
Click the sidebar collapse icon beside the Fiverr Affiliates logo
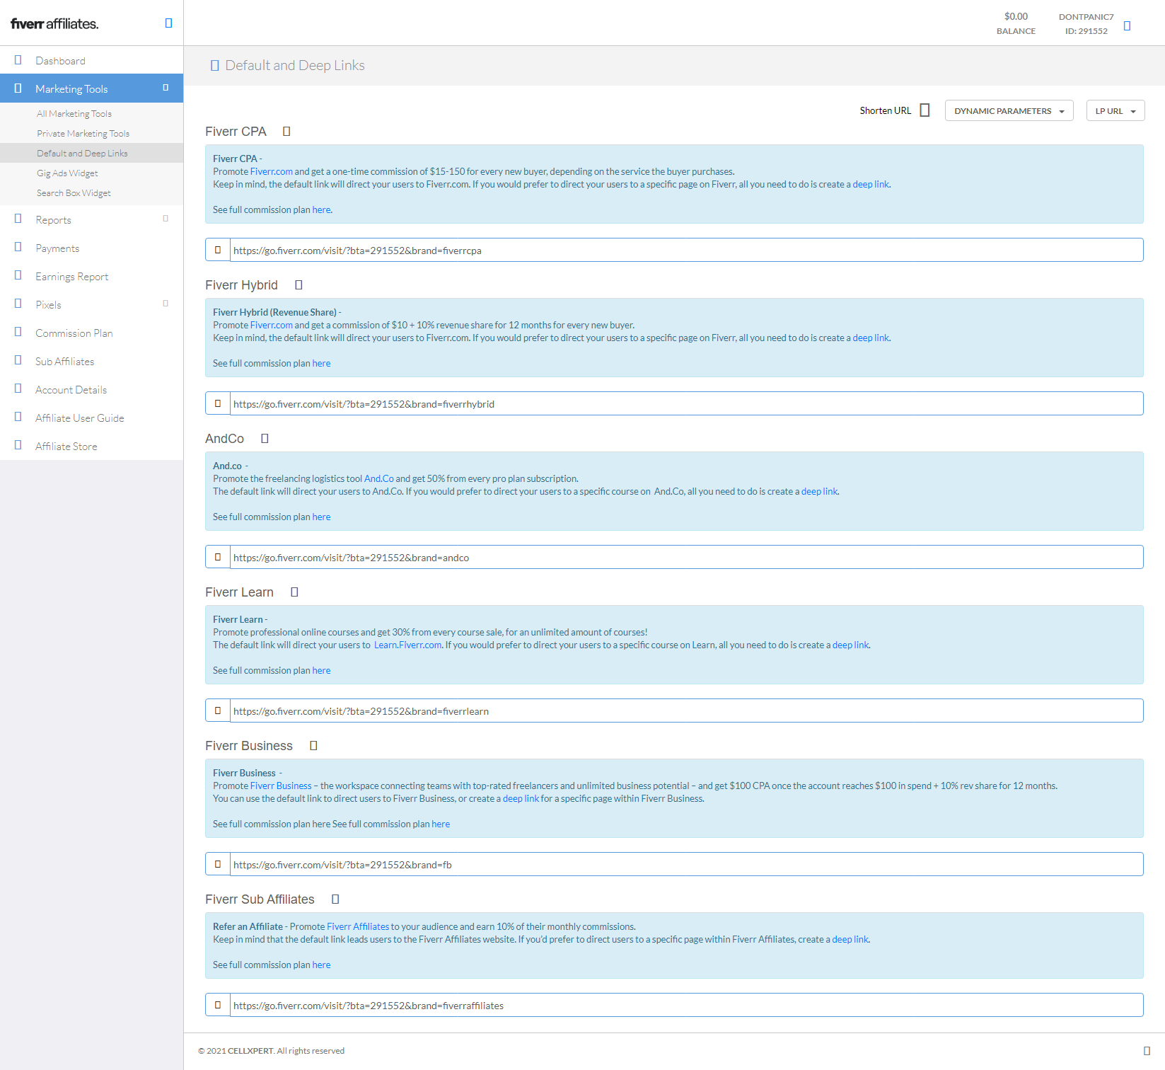point(168,23)
